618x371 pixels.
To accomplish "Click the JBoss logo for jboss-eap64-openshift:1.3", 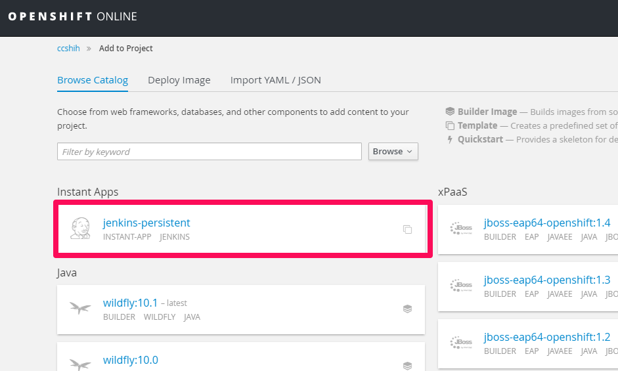I will (x=461, y=286).
